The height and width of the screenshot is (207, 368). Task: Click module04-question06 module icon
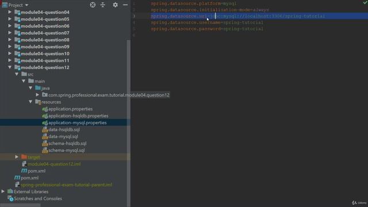[x=17, y=26]
